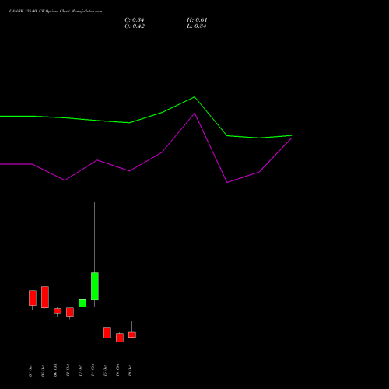This screenshot has height=389, width=389.
Task: Select the red candle for 15 Oct
Action: [107, 332]
